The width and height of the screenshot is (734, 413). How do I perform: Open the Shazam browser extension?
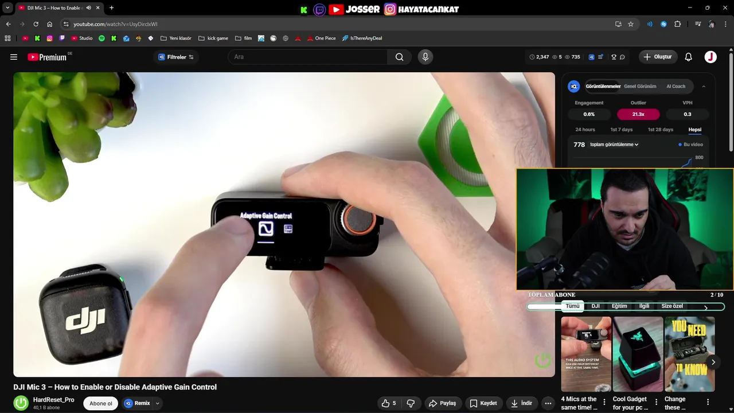click(663, 24)
